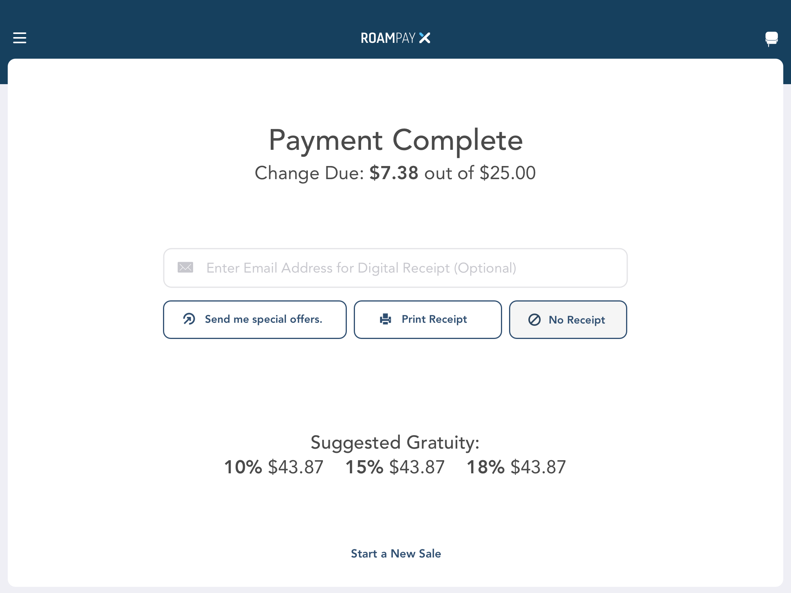Open the hamburger menu
This screenshot has height=593, width=791.
coord(20,38)
